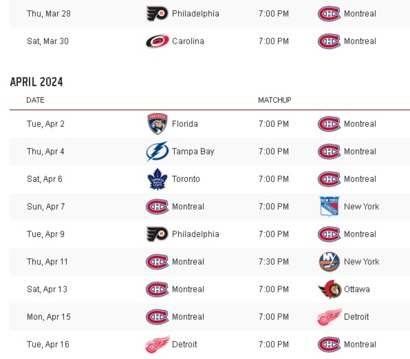Viewport: 410px width, 359px height.
Task: Click the Tampa Bay Lightning logo
Action: [157, 152]
